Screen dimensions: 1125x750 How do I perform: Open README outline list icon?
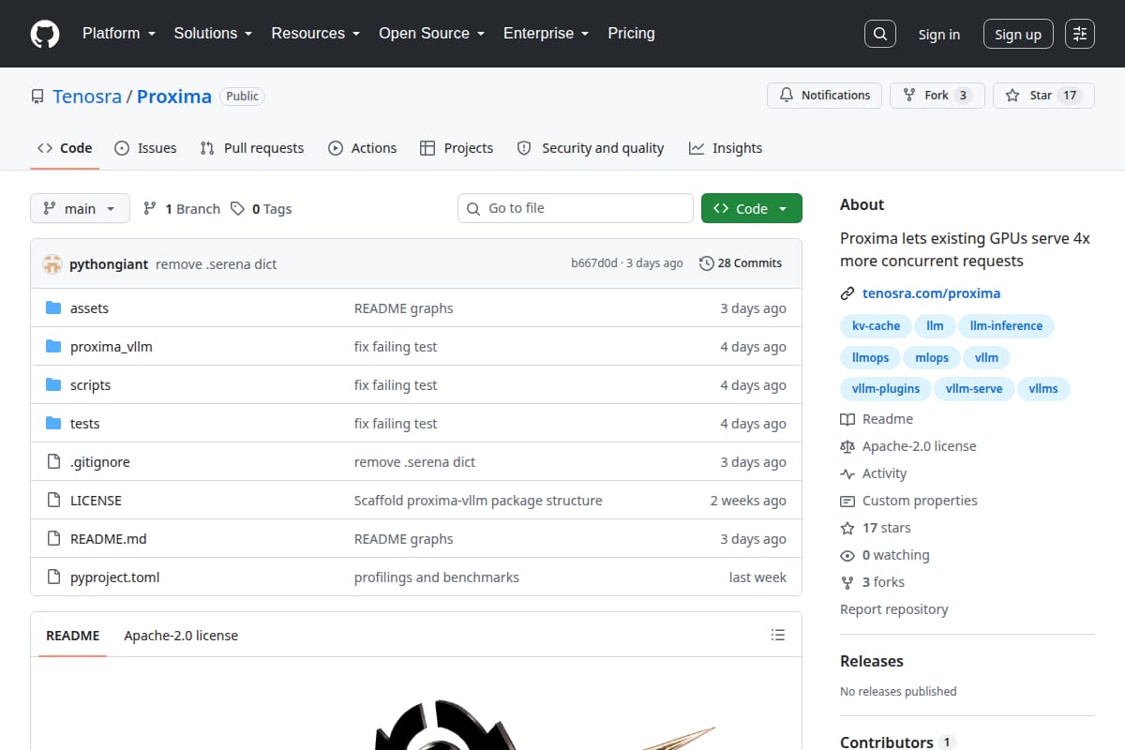point(777,636)
